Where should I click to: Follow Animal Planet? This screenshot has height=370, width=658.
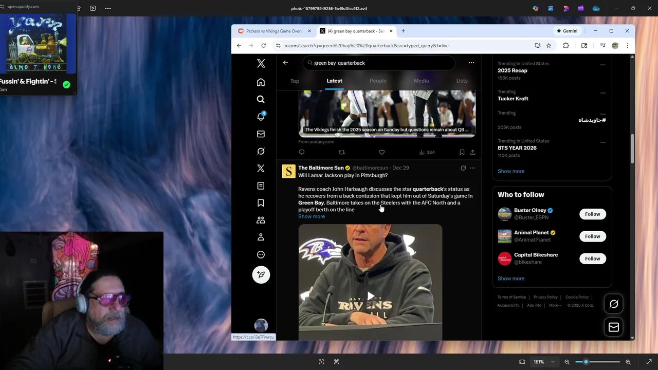(592, 236)
